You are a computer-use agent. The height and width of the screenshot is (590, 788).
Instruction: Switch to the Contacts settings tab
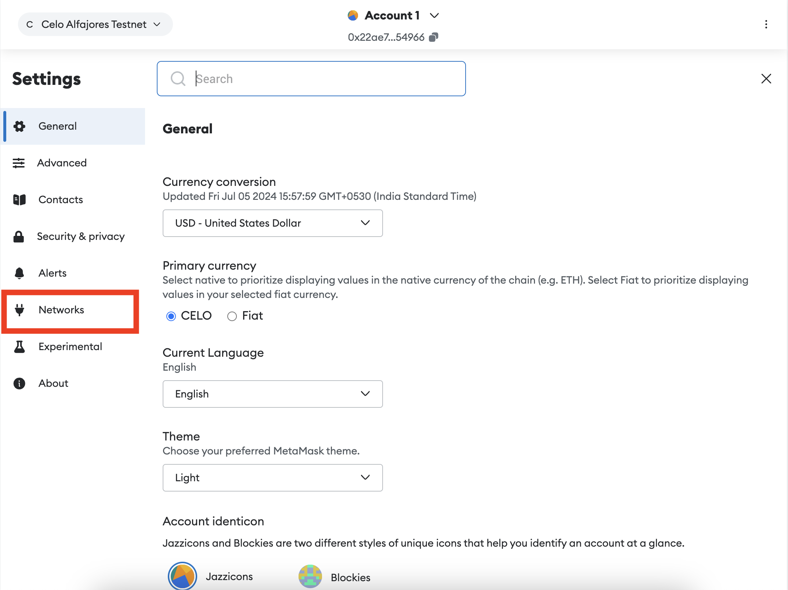(61, 199)
